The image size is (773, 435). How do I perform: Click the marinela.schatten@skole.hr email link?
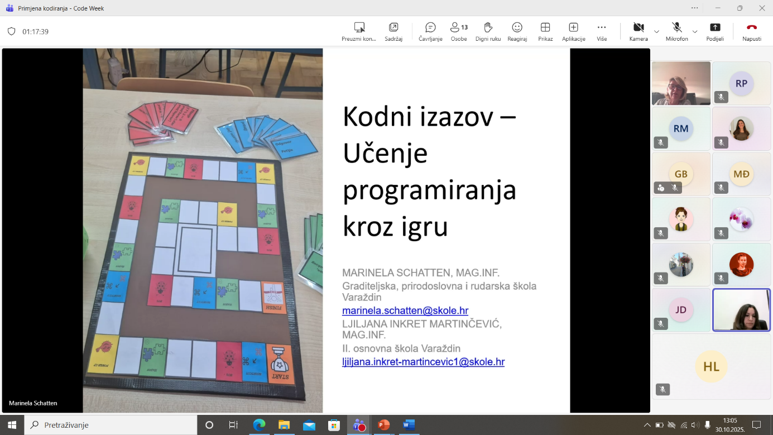click(x=405, y=310)
